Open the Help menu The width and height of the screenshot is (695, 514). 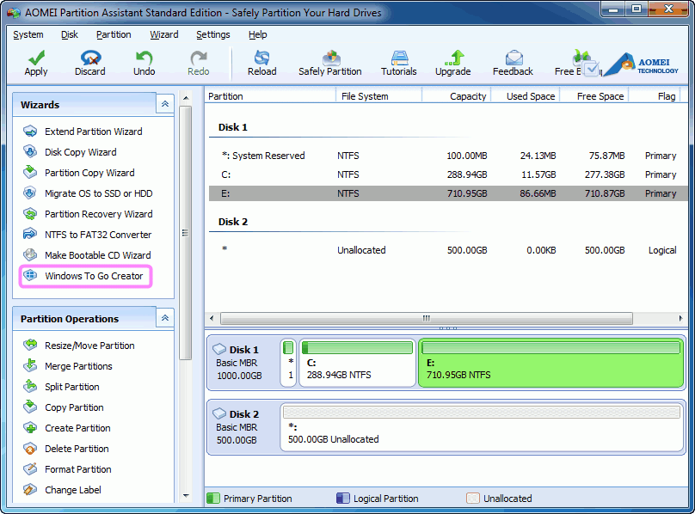click(257, 34)
